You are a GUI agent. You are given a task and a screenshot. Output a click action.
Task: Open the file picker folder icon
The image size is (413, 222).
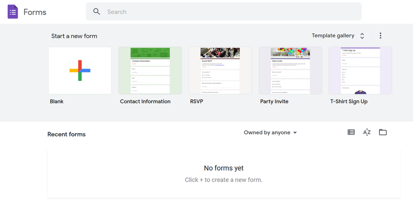tap(383, 132)
